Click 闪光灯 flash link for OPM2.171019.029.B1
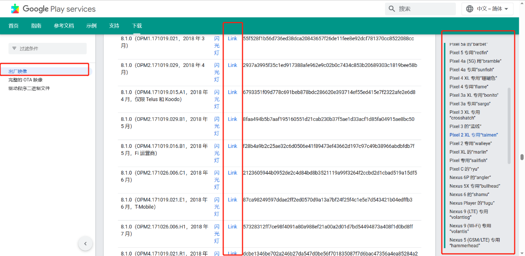 [217, 126]
